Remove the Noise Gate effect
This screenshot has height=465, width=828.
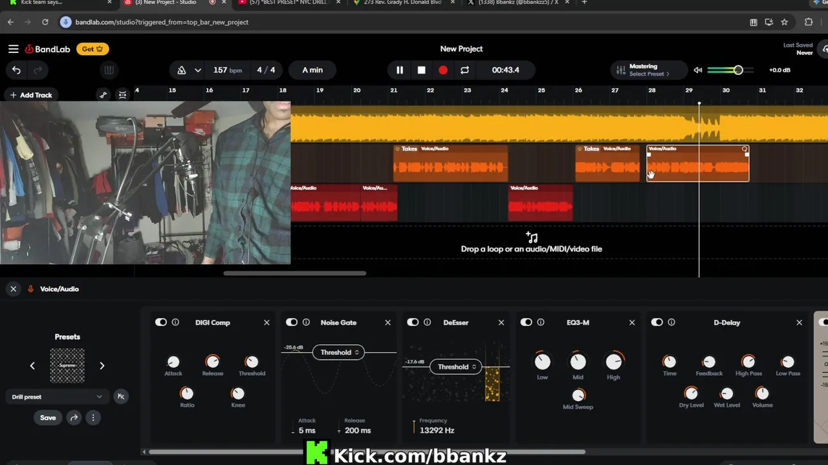[x=387, y=322]
